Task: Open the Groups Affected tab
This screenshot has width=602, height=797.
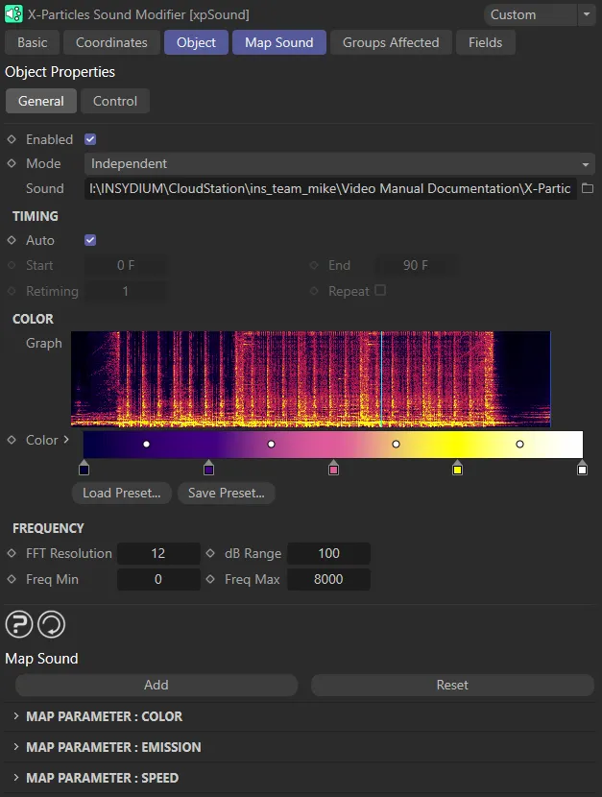Action: point(391,42)
